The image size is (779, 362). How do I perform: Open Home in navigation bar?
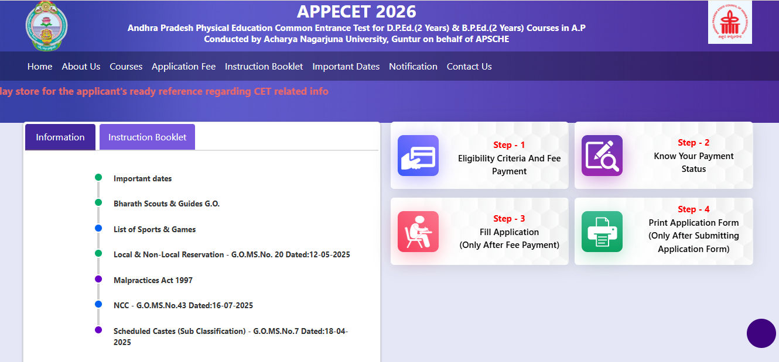pyautogui.click(x=40, y=67)
